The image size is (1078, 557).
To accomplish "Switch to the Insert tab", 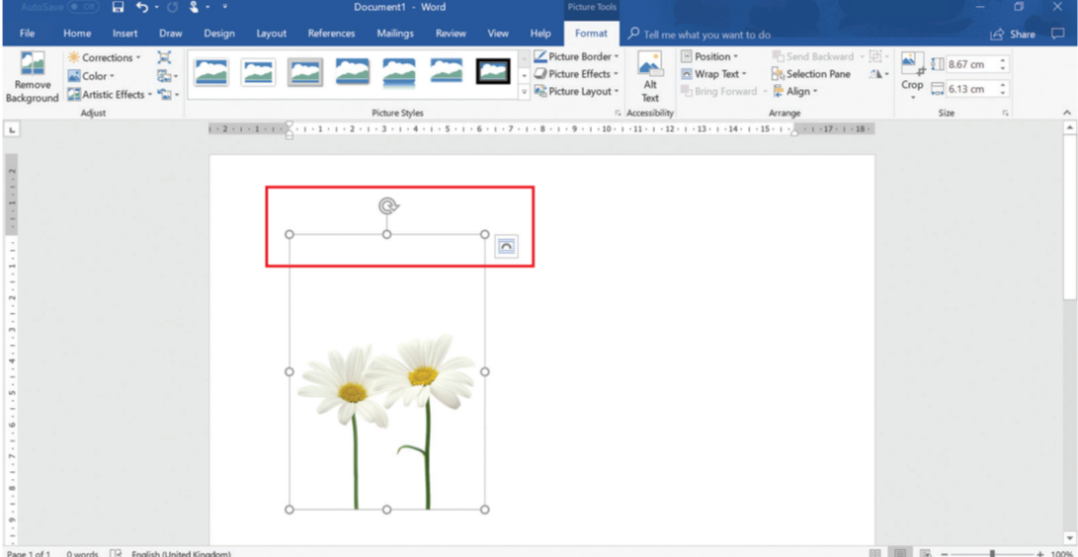I will click(124, 34).
